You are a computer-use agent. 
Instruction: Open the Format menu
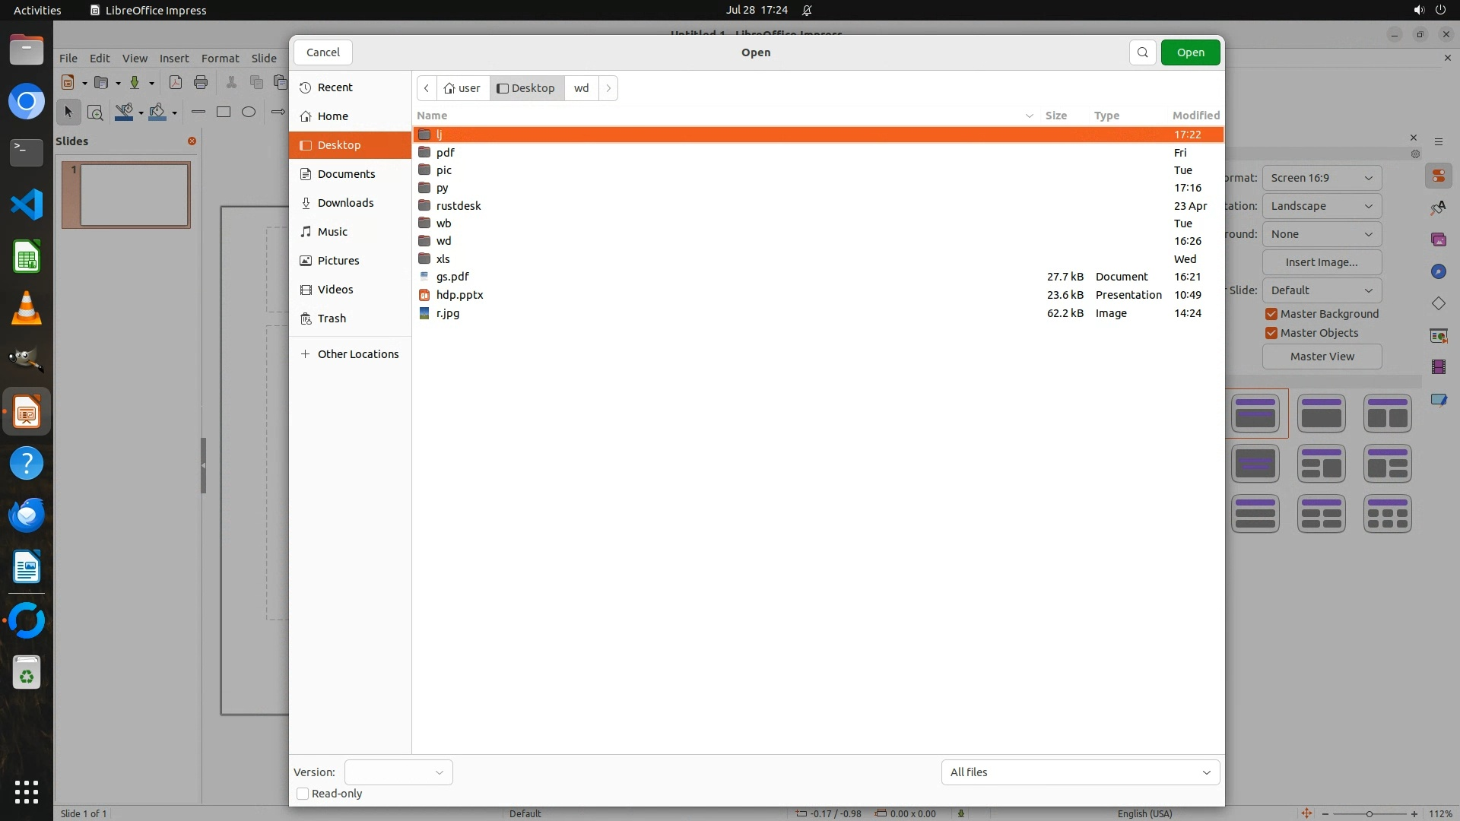(220, 59)
